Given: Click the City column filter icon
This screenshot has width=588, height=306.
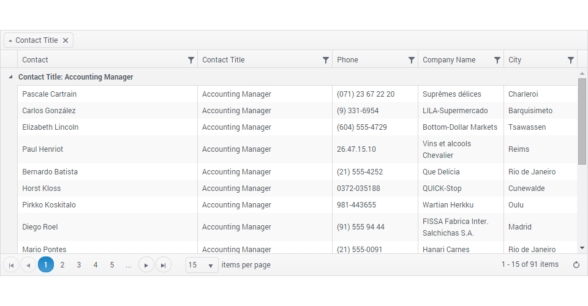Looking at the screenshot, I should pyautogui.click(x=571, y=60).
